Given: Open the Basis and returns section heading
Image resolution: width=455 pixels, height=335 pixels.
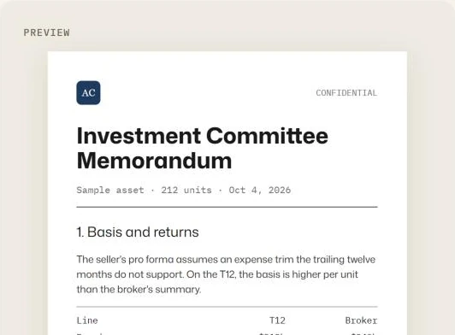Looking at the screenshot, I should tap(138, 232).
